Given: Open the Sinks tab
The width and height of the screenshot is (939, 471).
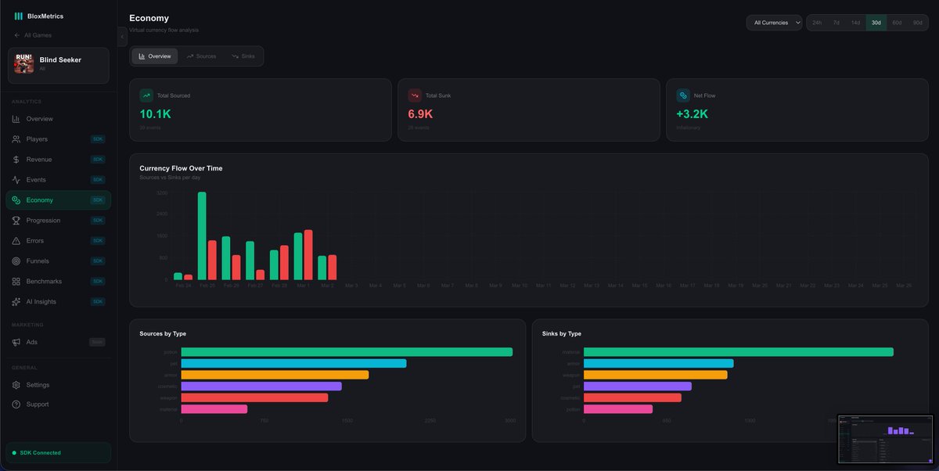Looking at the screenshot, I should pos(244,56).
